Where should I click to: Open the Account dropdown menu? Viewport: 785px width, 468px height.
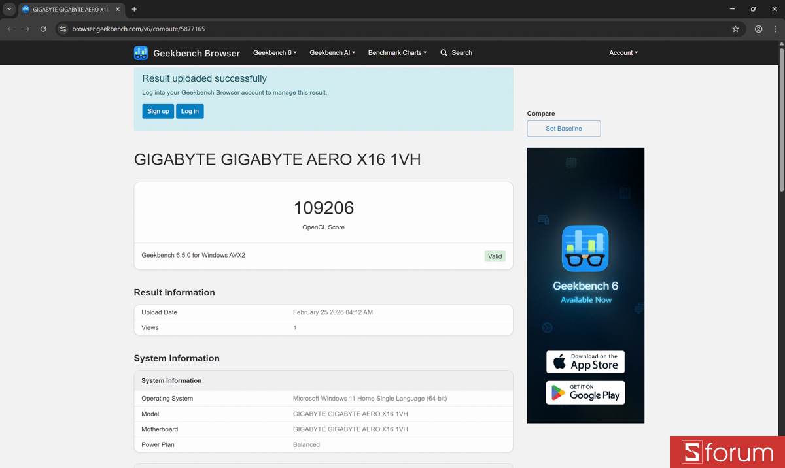(x=622, y=52)
